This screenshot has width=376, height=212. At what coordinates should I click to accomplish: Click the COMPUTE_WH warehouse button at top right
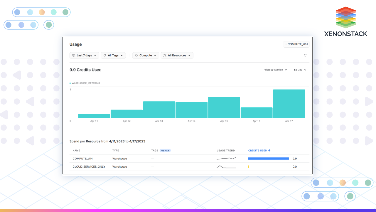pos(296,44)
